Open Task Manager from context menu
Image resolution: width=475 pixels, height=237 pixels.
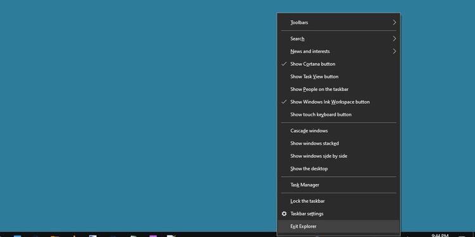coord(339,185)
